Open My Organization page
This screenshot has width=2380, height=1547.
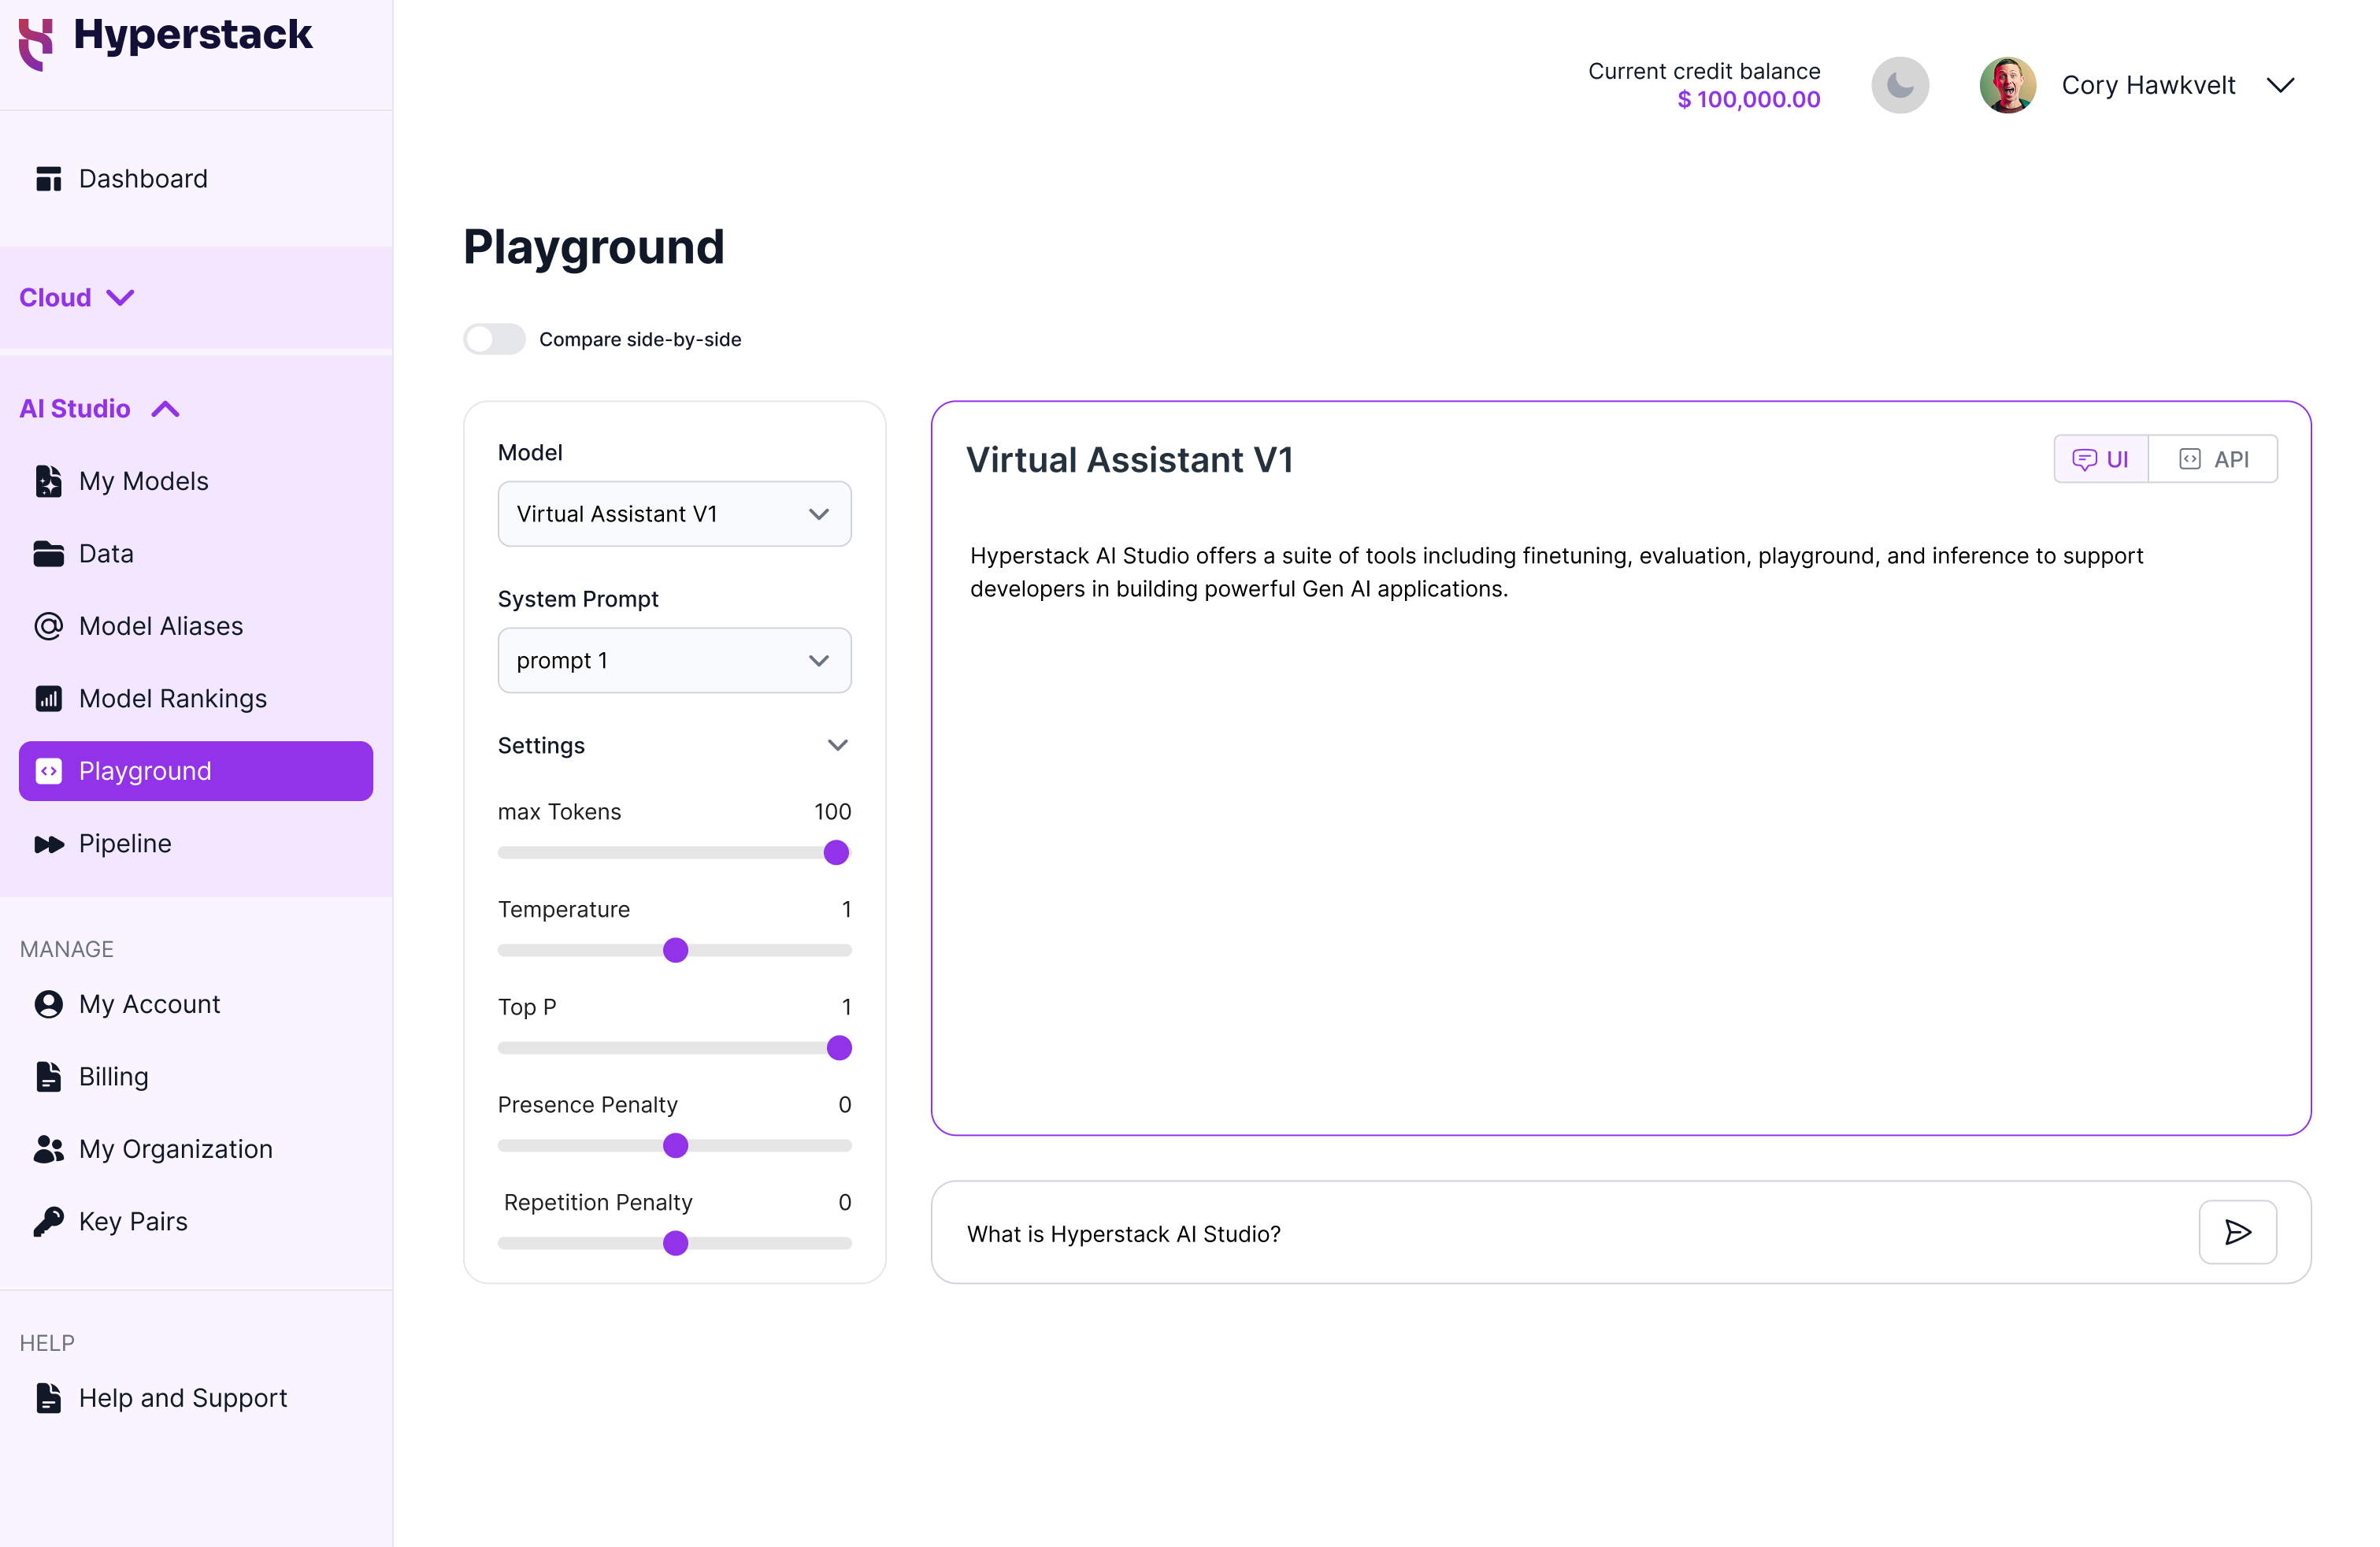tap(196, 1149)
